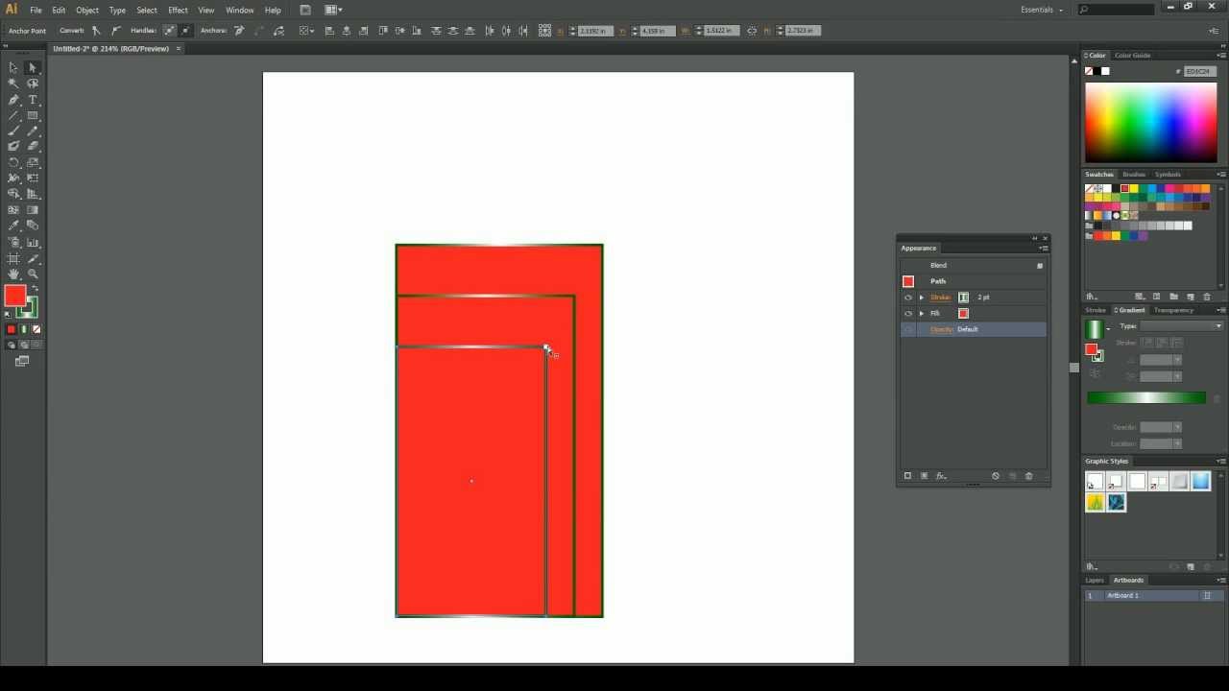Select Artboard 1 in the Artboards panel
This screenshot has height=691, width=1229.
pyautogui.click(x=1150, y=596)
